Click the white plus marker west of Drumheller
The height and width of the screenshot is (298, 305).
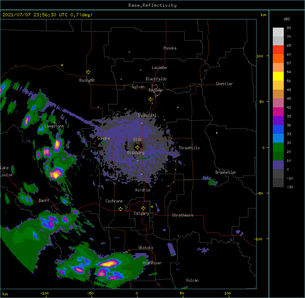[x=217, y=133]
